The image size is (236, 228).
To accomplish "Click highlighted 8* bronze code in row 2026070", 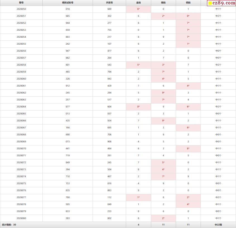I will click(188, 148).
